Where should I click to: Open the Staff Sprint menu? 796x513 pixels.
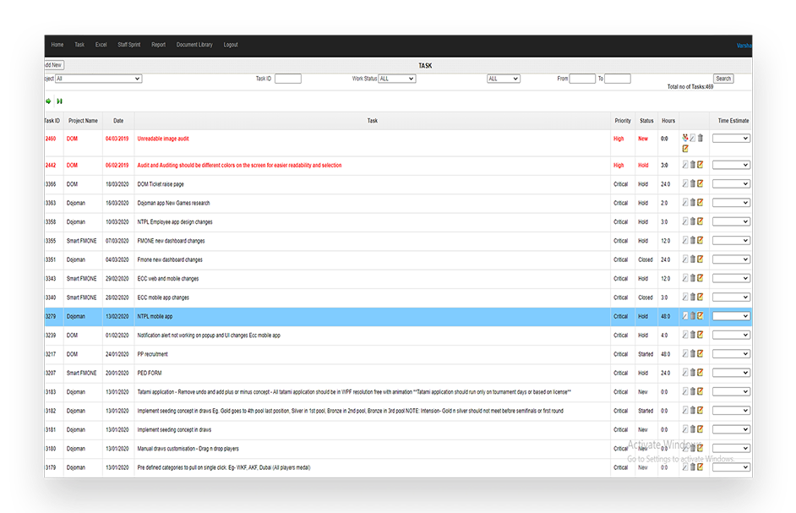129,45
